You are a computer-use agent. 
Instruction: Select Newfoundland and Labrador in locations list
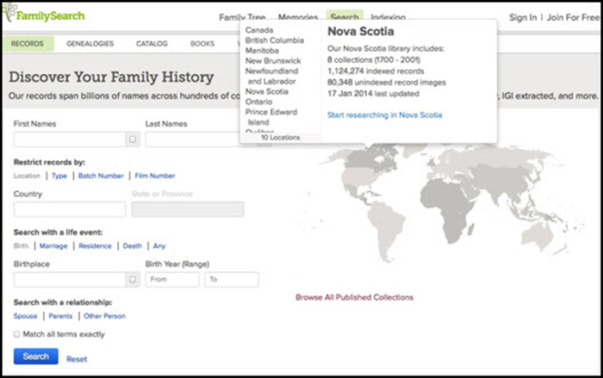271,76
